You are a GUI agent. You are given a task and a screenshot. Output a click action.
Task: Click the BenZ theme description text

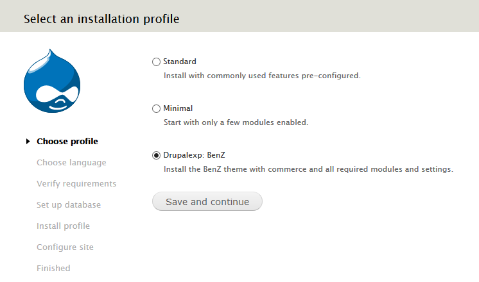coord(308,170)
